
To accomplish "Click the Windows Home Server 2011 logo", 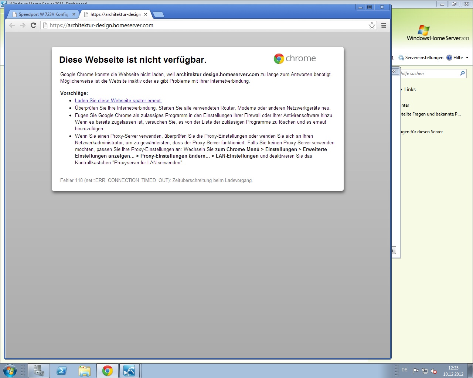I will (x=438, y=33).
